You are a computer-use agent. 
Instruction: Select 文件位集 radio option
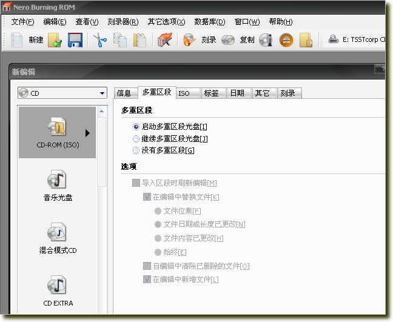(x=158, y=211)
